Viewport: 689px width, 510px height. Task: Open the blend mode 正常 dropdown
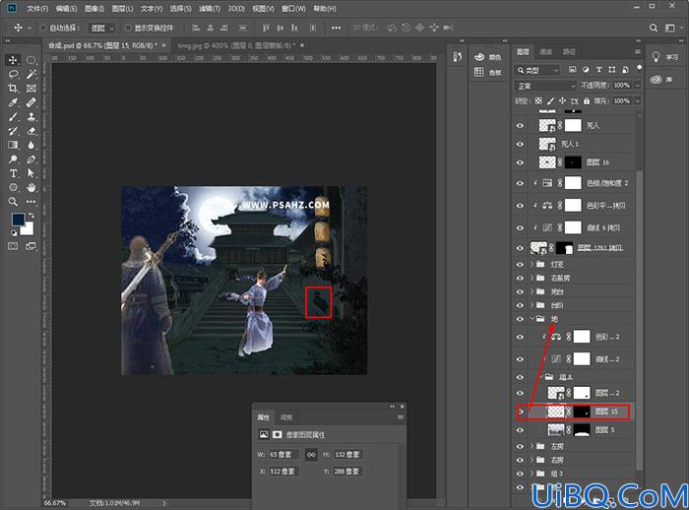(x=545, y=86)
